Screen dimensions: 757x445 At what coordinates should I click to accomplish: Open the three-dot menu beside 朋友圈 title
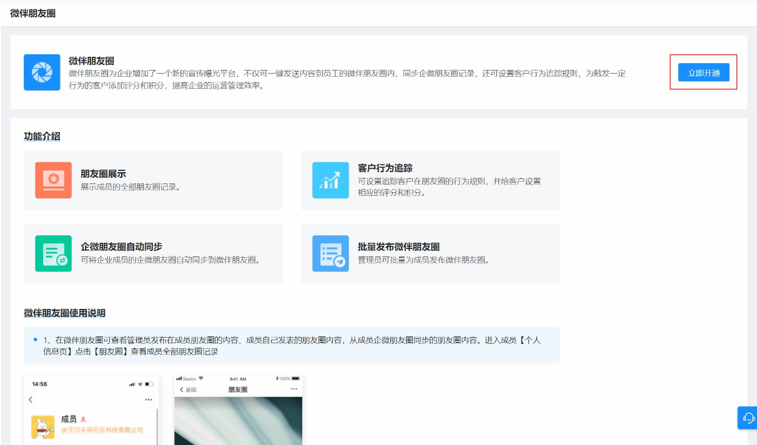click(294, 389)
